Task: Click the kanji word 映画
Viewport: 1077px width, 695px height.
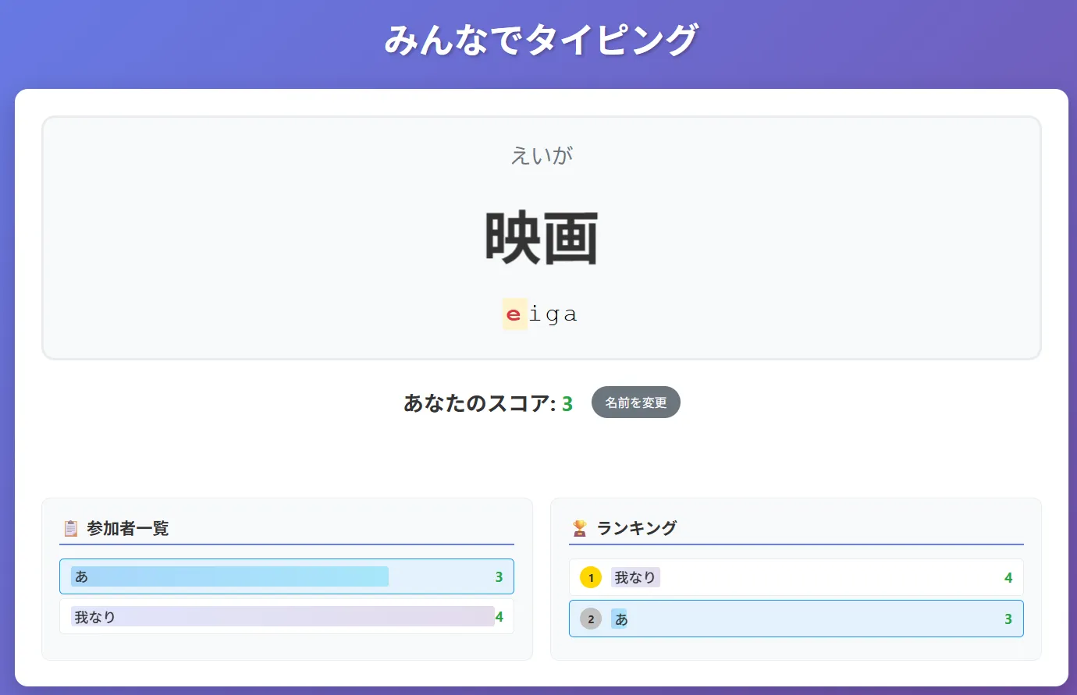Action: pyautogui.click(x=541, y=239)
